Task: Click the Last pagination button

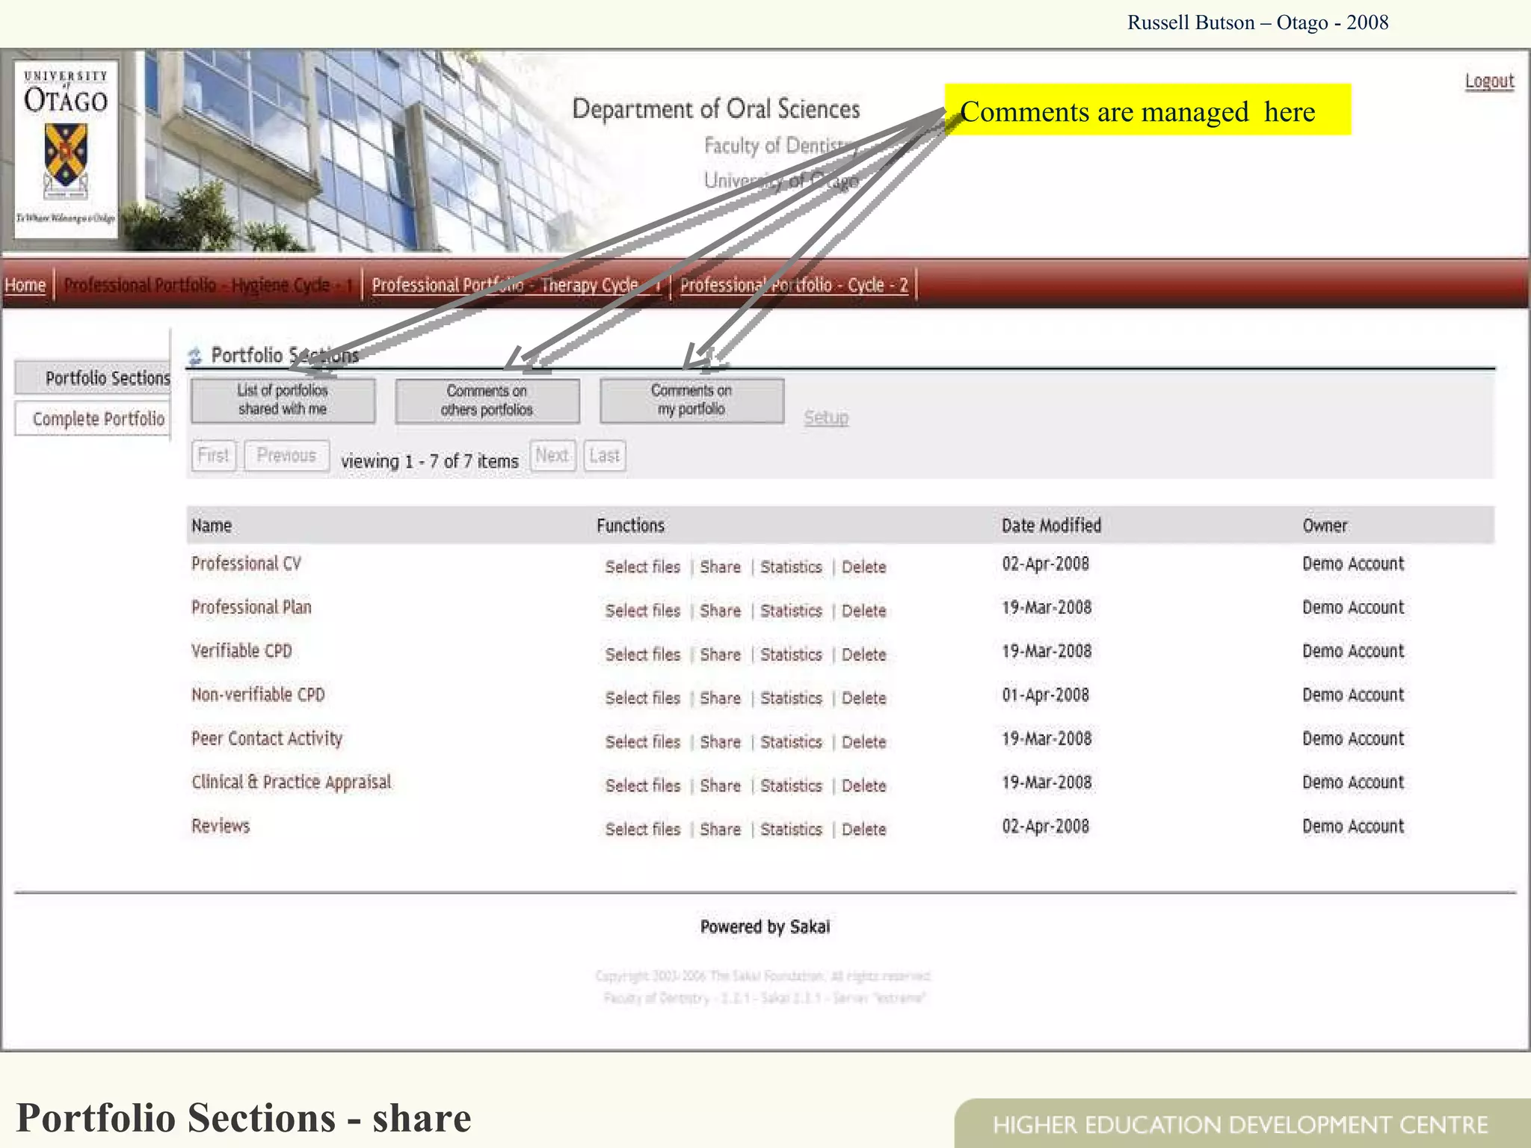Action: point(604,455)
